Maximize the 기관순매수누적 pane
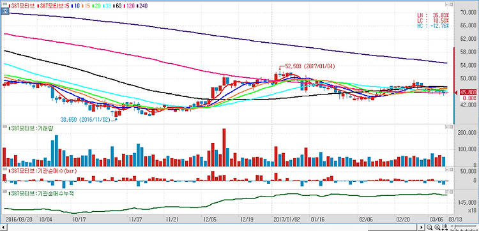This screenshot has height=231, width=479. pyautogui.click(x=446, y=192)
